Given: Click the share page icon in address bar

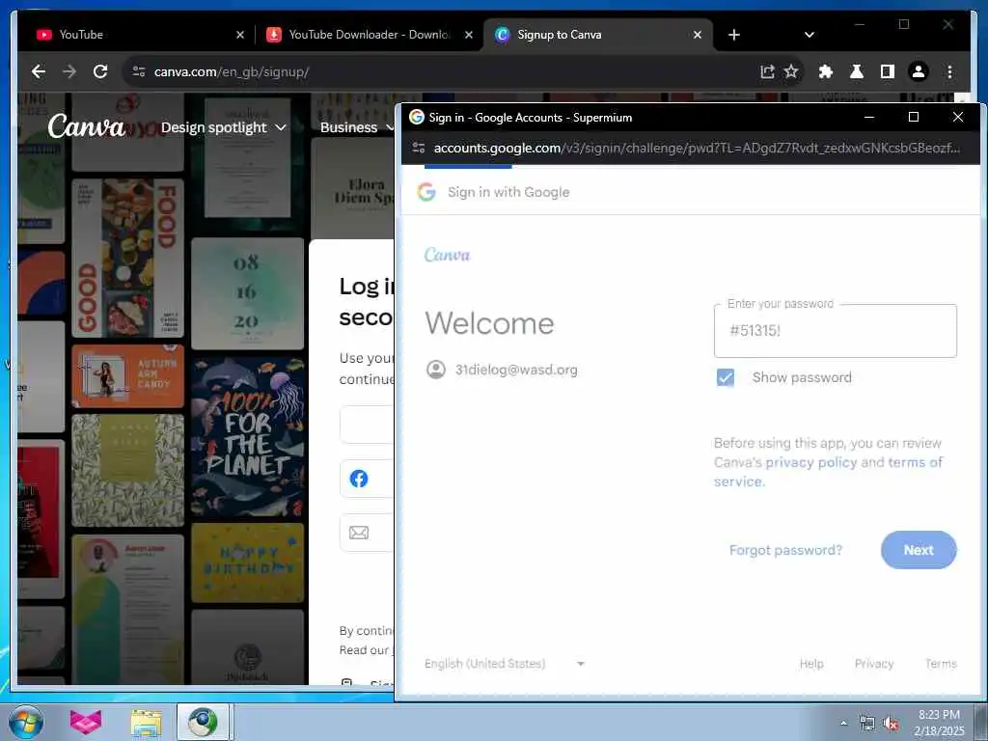Looking at the screenshot, I should (767, 71).
